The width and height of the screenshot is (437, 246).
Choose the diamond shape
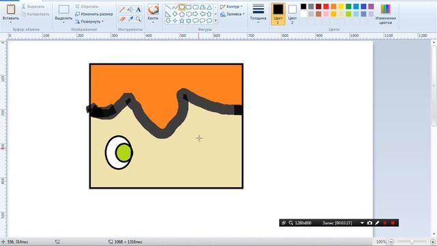click(x=175, y=14)
